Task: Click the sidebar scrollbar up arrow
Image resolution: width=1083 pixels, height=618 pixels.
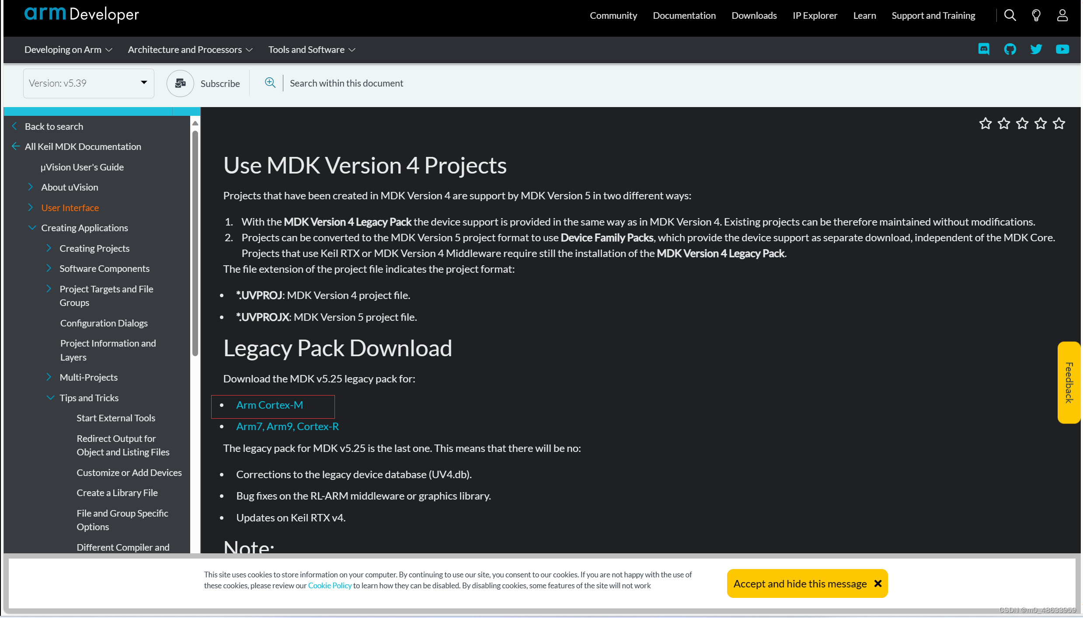Action: 195,124
